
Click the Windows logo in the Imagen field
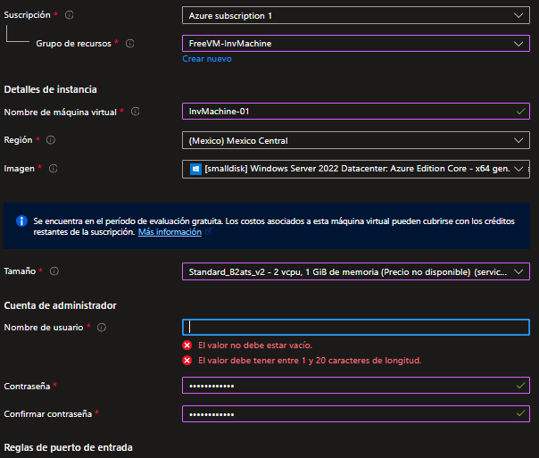195,169
